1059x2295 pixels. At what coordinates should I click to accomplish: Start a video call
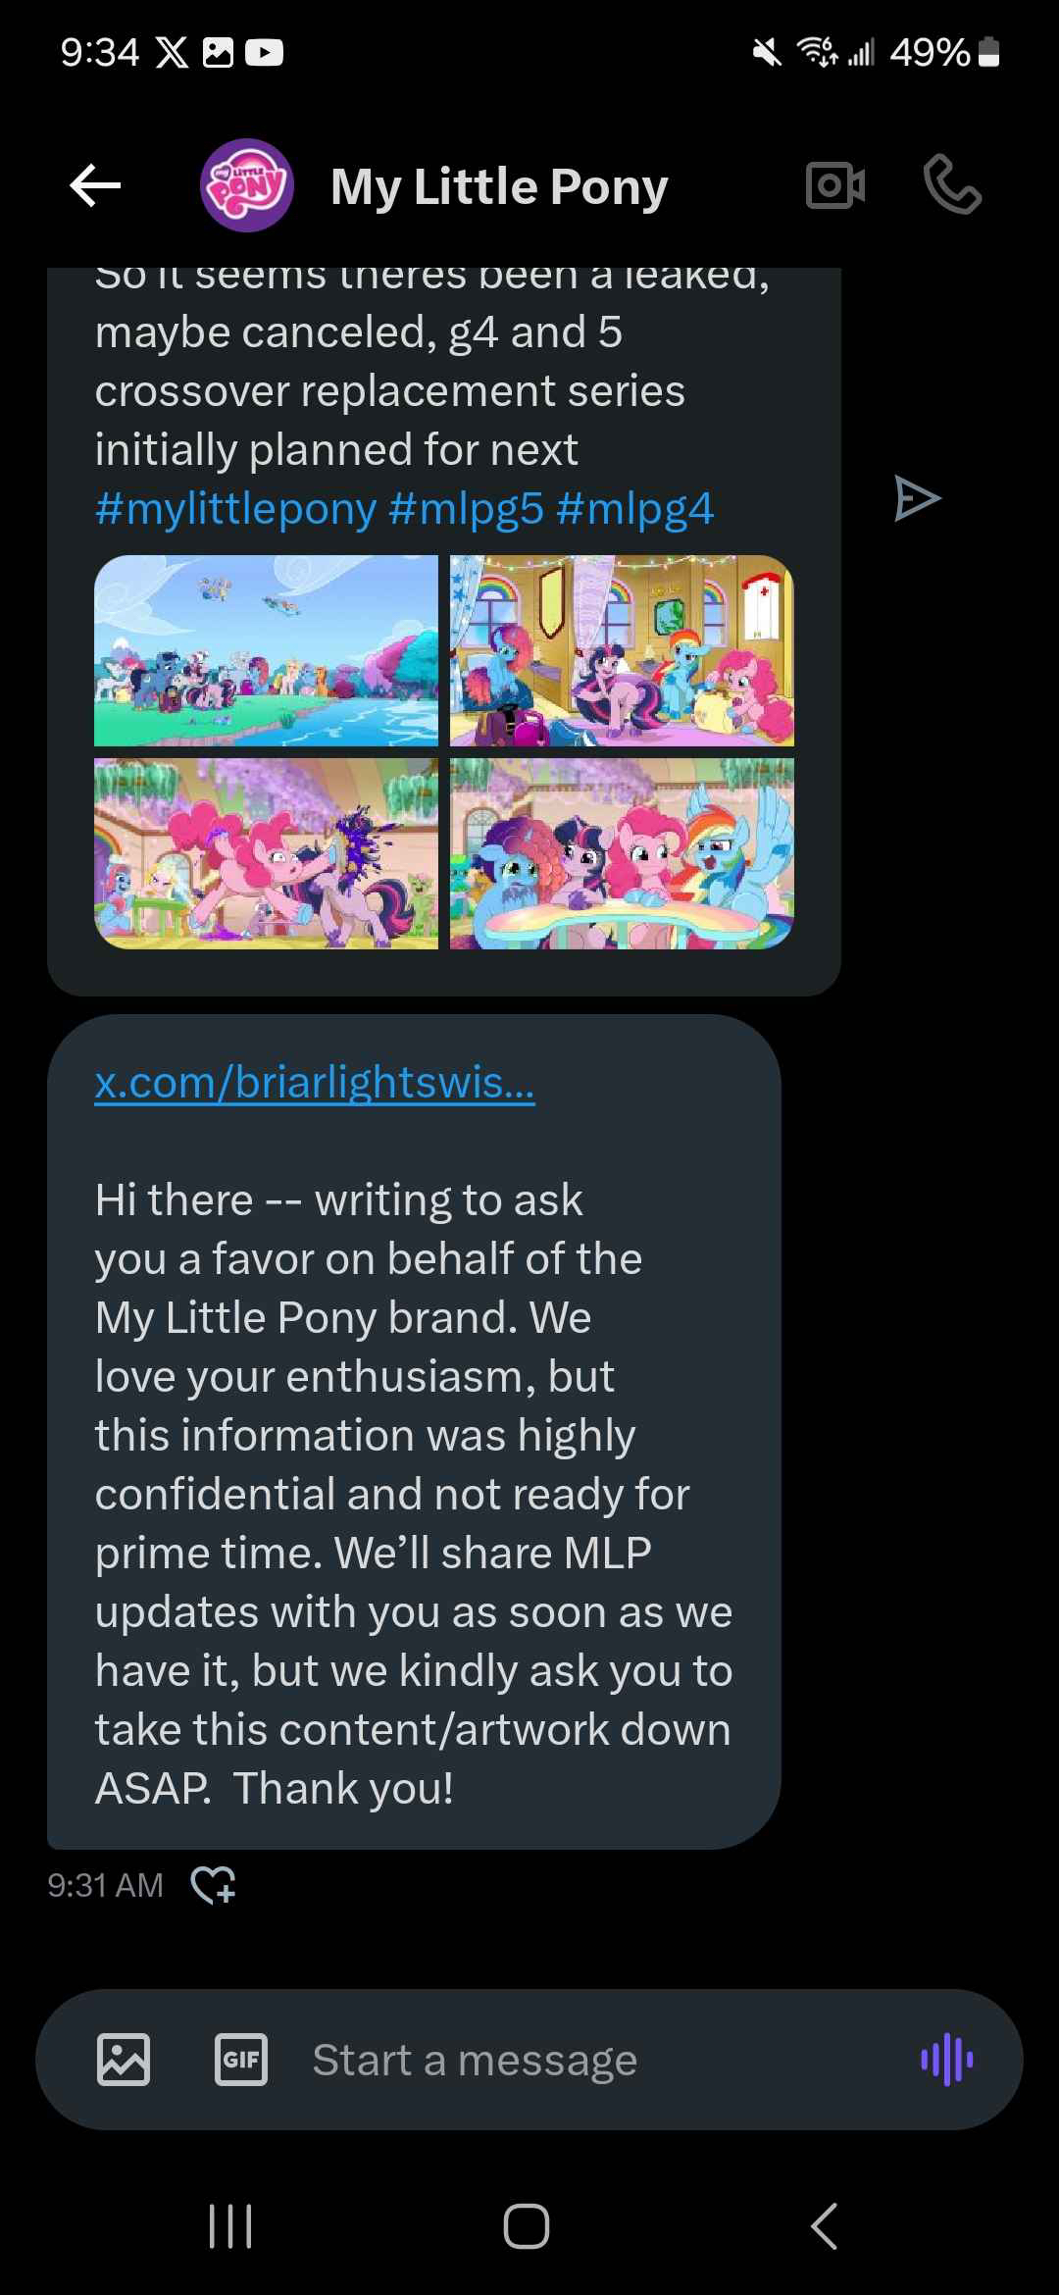coord(835,184)
